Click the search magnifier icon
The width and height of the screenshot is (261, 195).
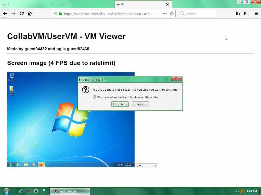pyautogui.click(x=182, y=14)
